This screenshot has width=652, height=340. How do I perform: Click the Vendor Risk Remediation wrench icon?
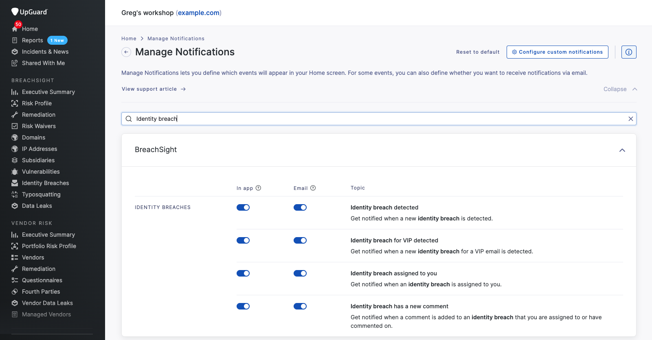pyautogui.click(x=15, y=269)
